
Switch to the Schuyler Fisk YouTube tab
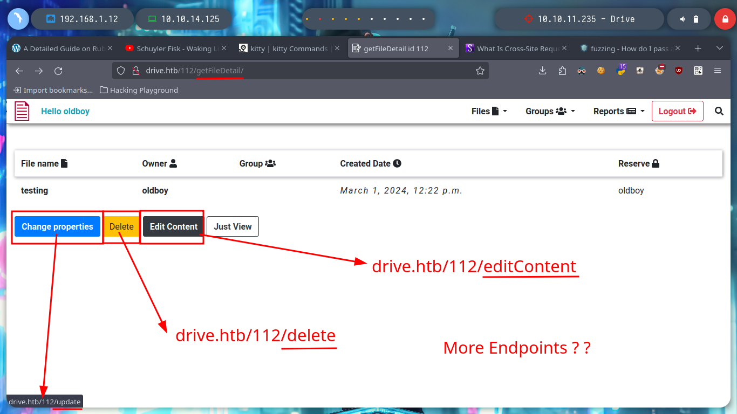click(x=172, y=49)
